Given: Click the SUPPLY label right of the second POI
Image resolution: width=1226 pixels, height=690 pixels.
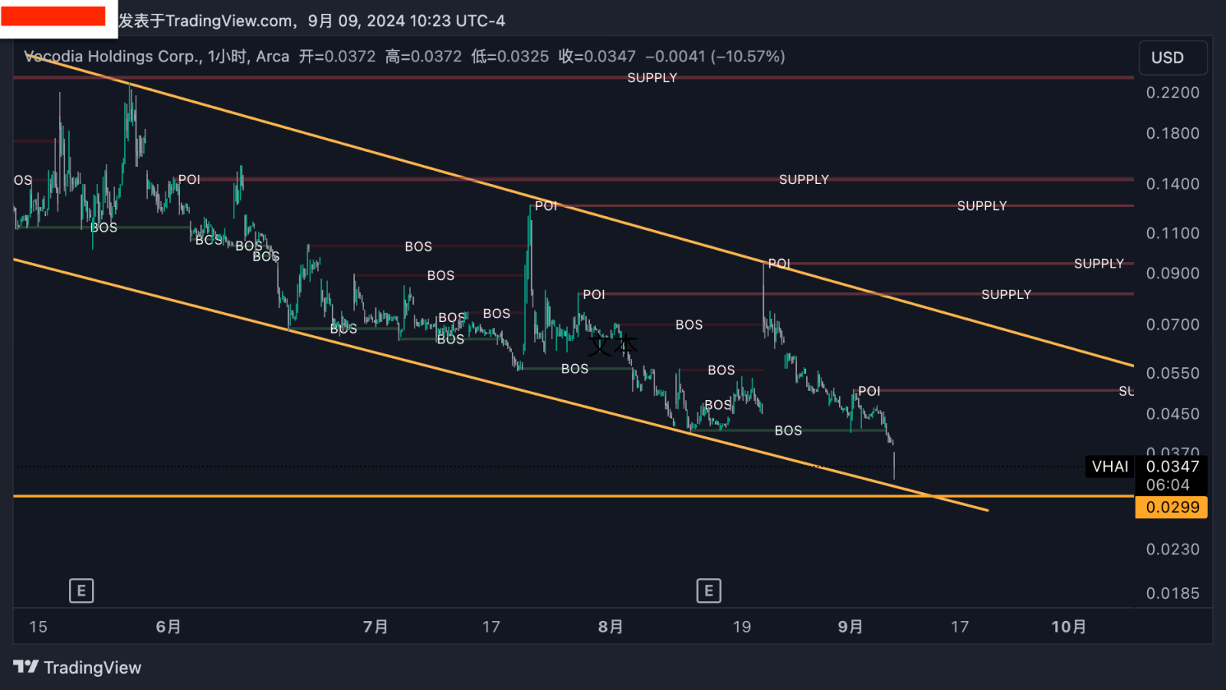Looking at the screenshot, I should (982, 205).
